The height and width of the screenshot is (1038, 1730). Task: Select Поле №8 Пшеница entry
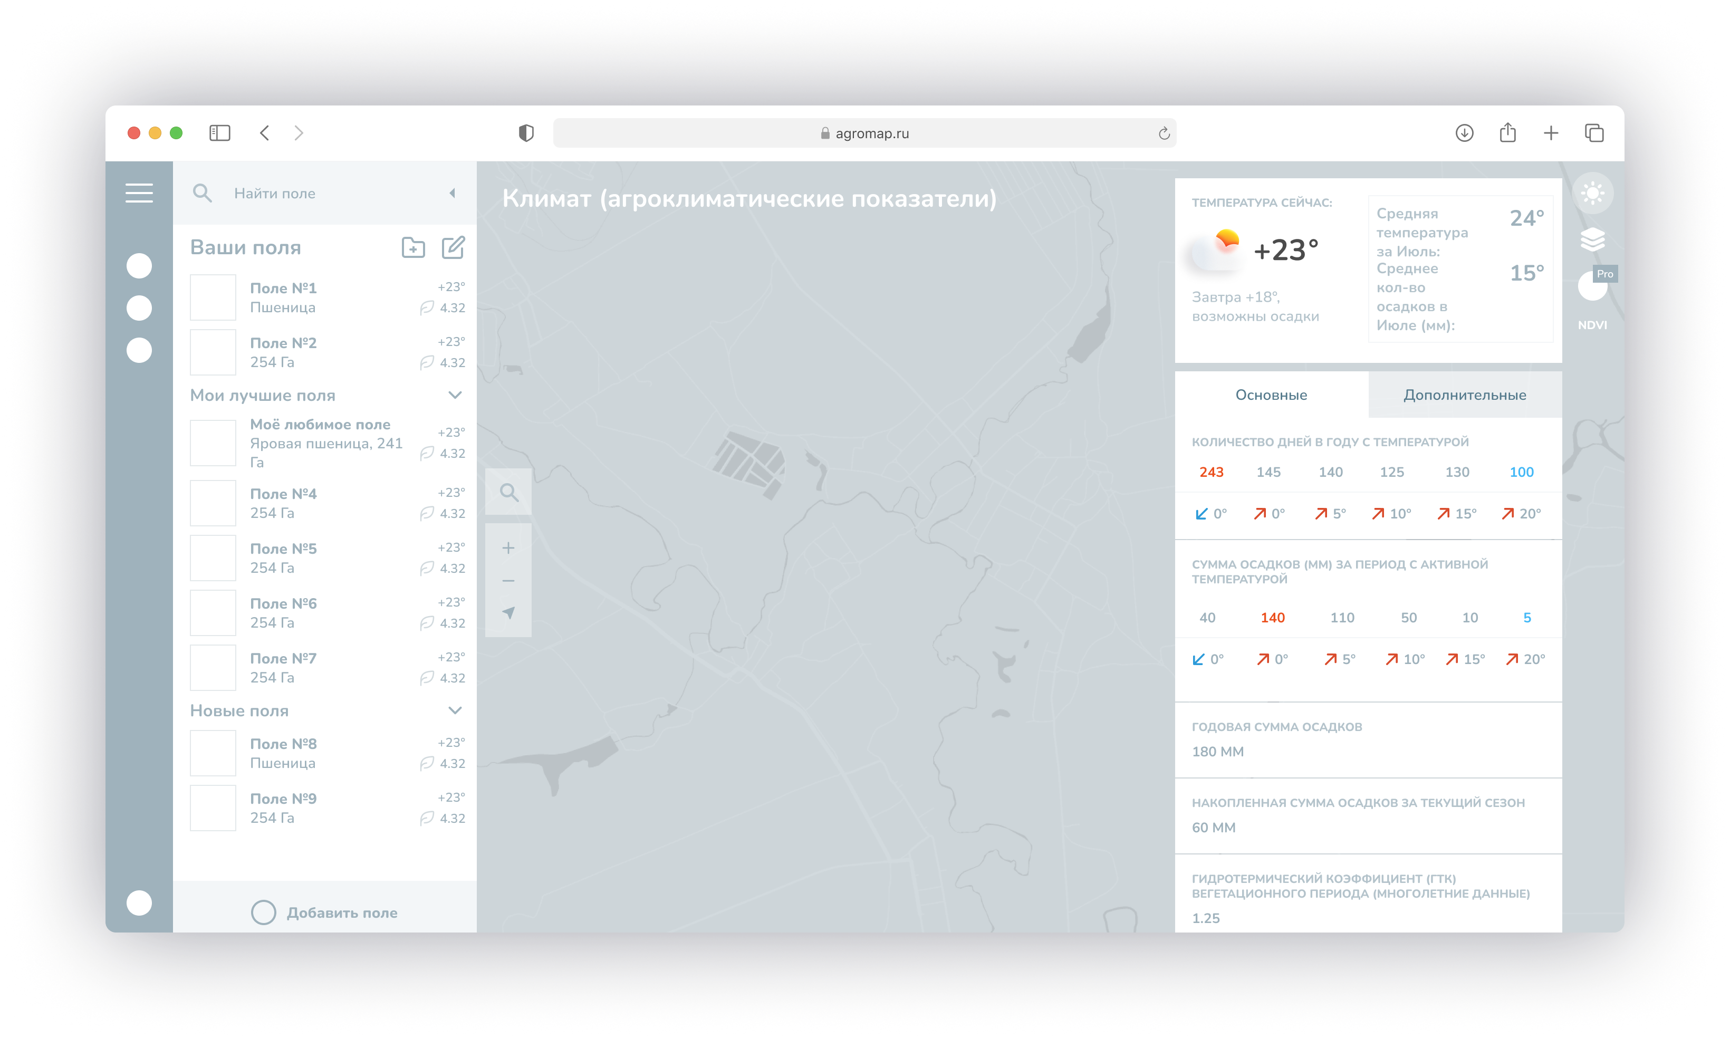[x=328, y=753]
